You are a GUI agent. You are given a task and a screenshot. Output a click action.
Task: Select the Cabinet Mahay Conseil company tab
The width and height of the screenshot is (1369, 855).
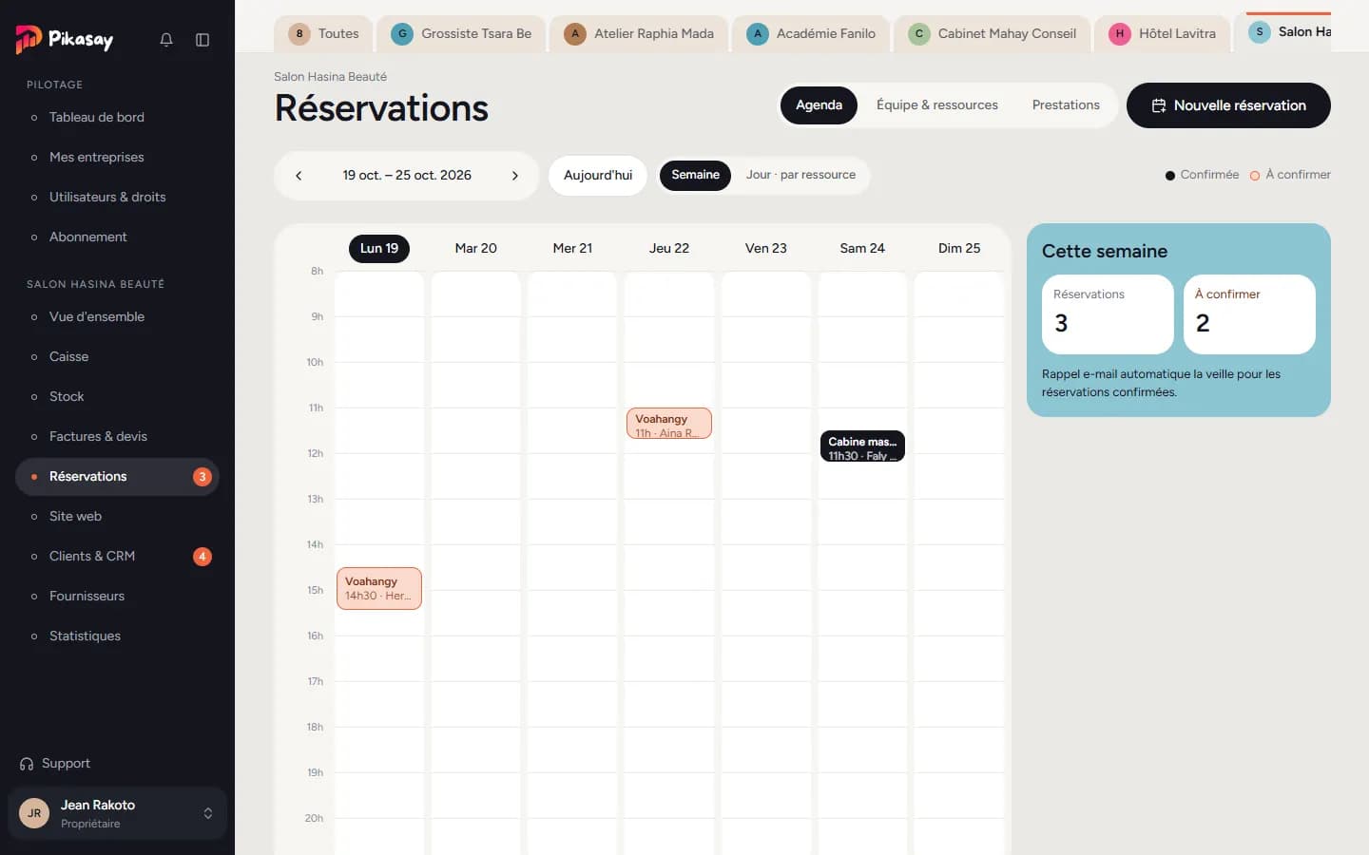coord(993,33)
